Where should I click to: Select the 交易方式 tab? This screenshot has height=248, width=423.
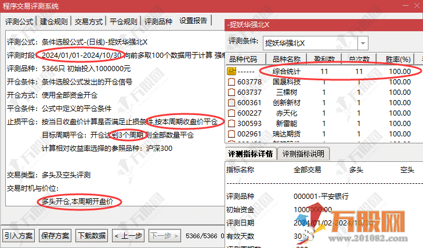(89, 21)
